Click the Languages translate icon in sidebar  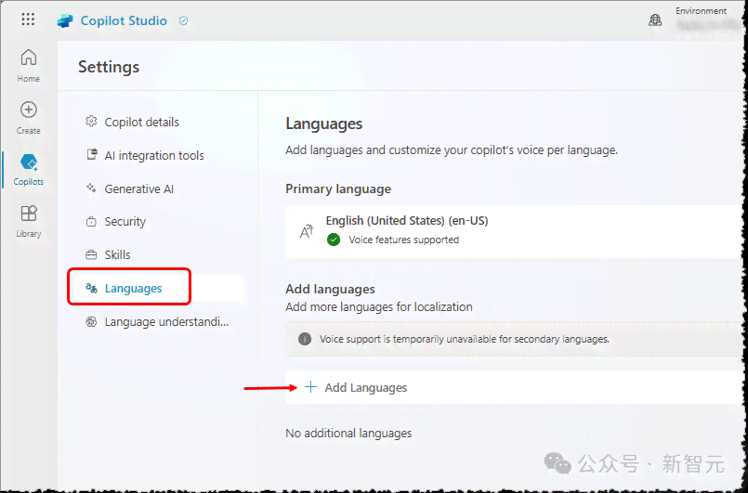91,288
